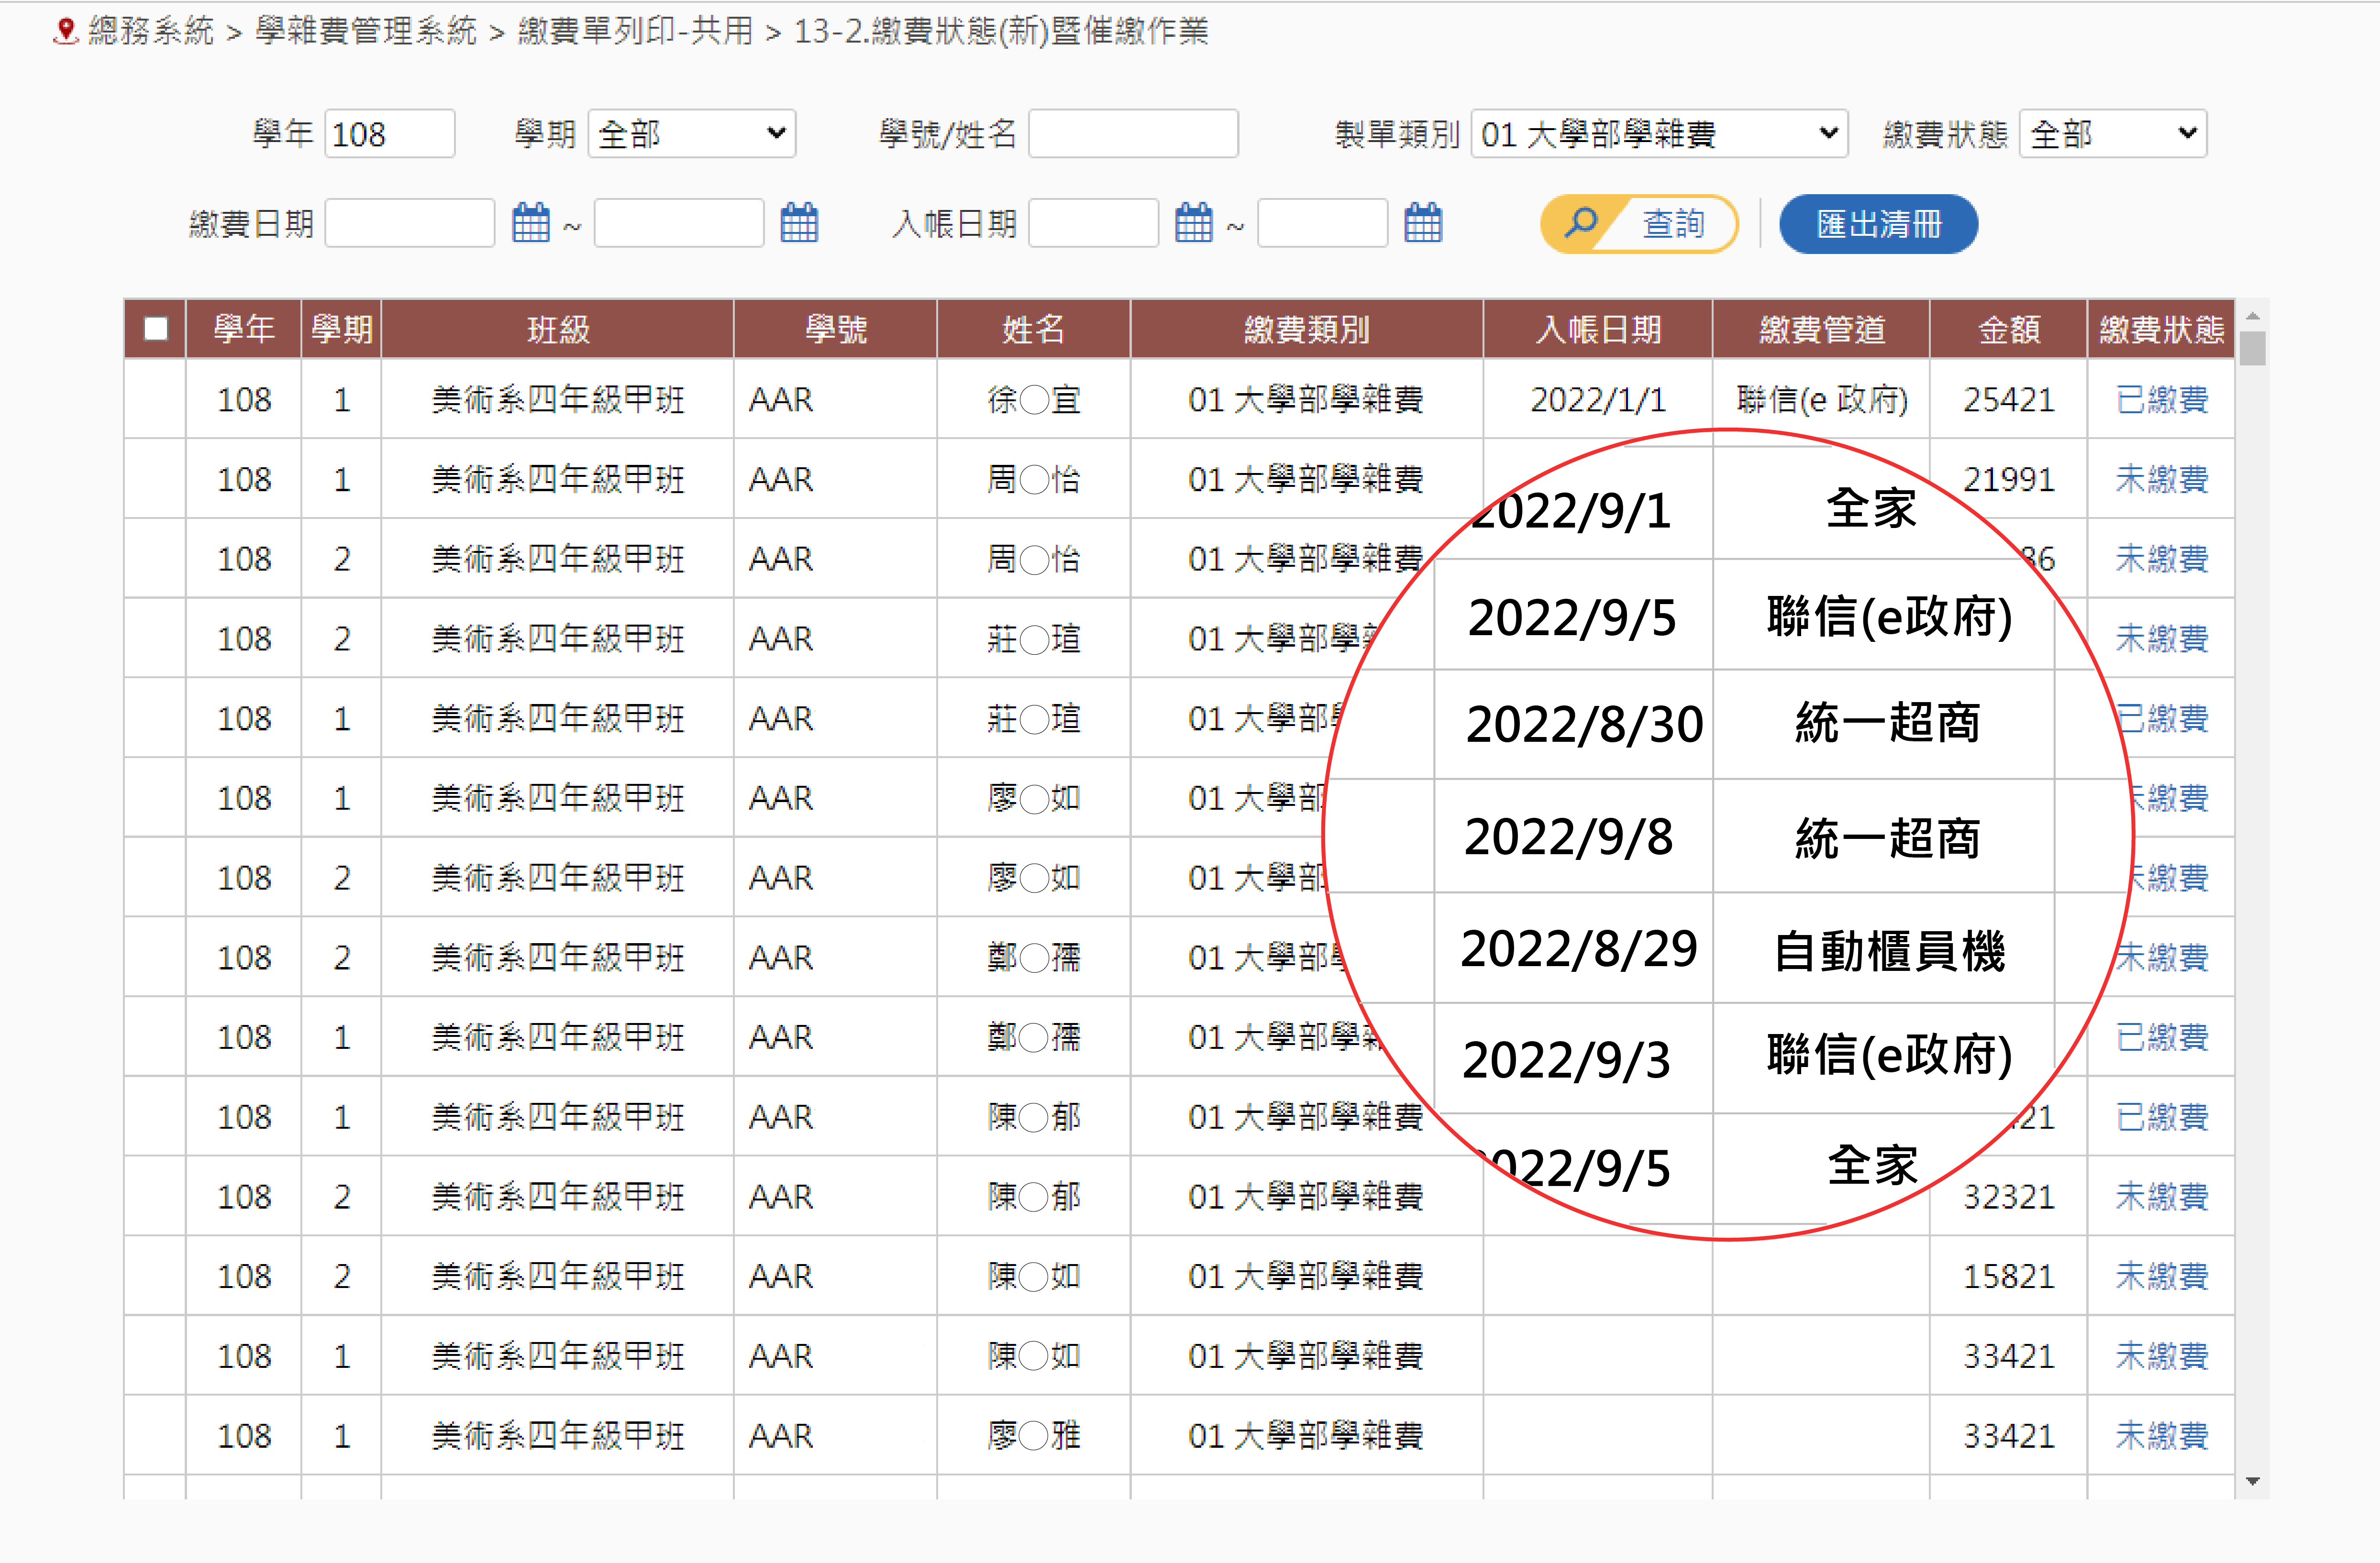Click the 學雜費管理系統 breadcrumb item
Viewport: 2380px width, 1563px height.
tap(366, 31)
